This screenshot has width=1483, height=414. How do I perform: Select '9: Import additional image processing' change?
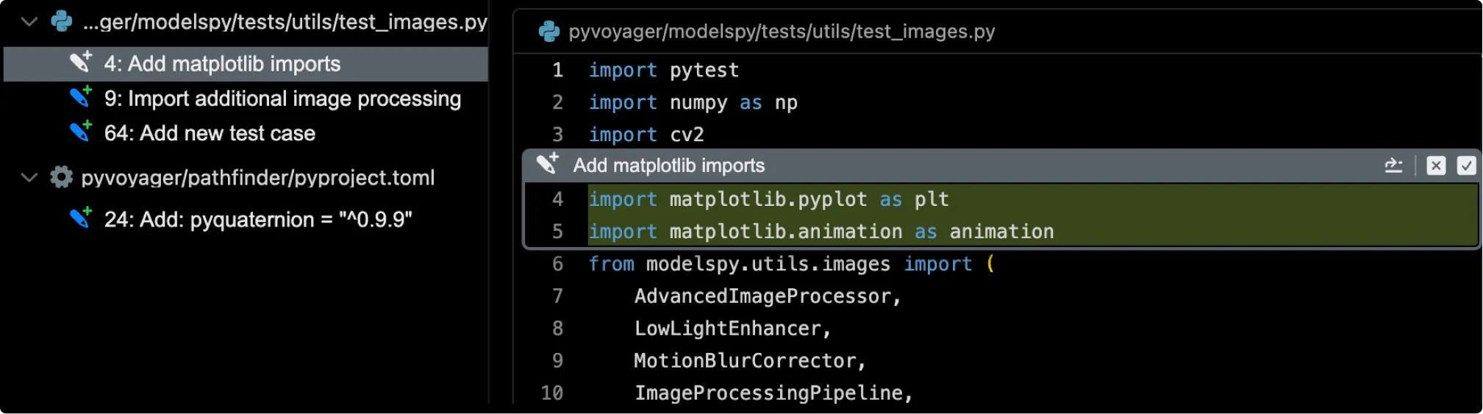282,99
